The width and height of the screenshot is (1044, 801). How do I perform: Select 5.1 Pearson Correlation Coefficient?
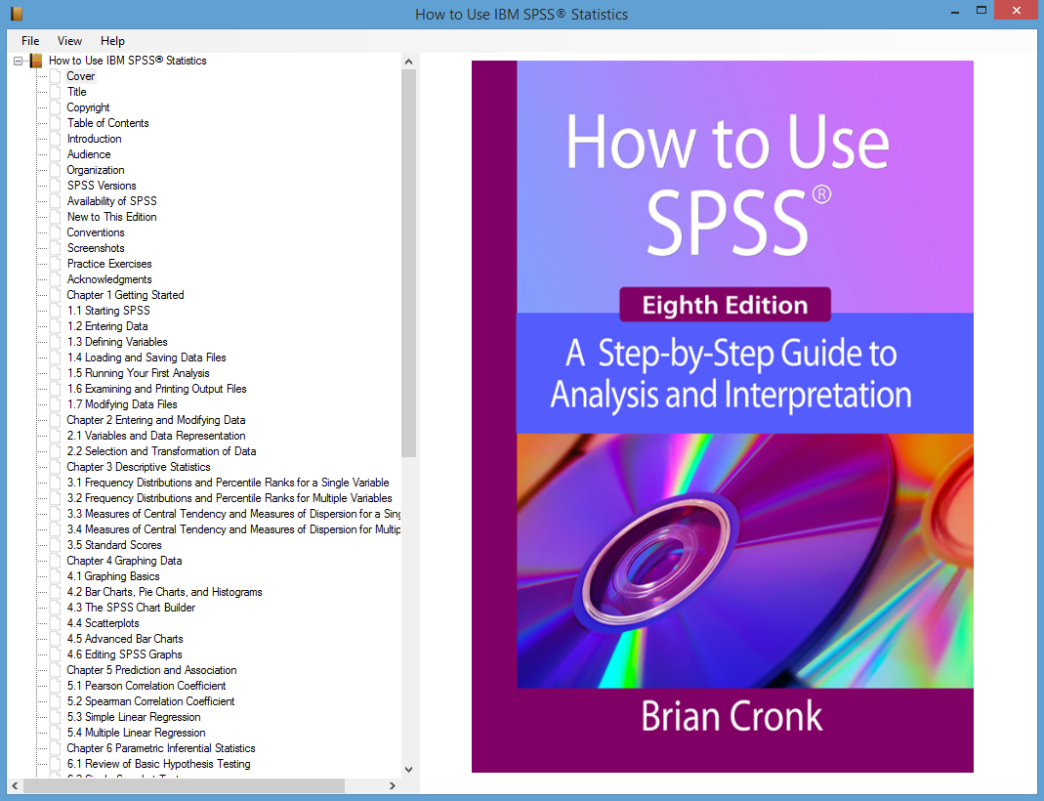pyautogui.click(x=146, y=686)
